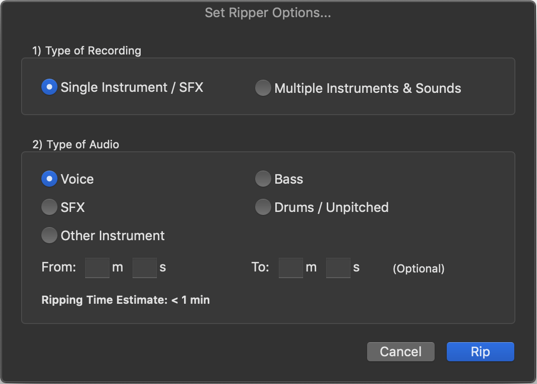Click the Set Ripper Options title
Image resolution: width=537 pixels, height=384 pixels.
point(268,13)
